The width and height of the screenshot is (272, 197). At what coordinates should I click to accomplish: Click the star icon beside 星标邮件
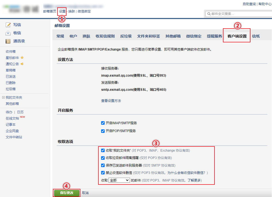pyautogui.click(x=22, y=58)
